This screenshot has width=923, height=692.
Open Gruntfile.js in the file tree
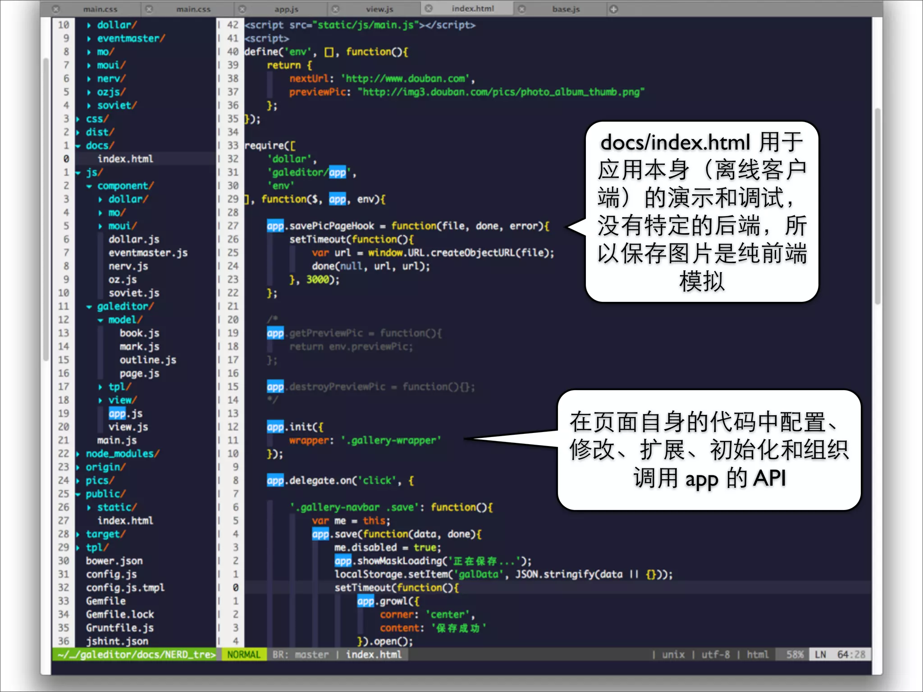tap(120, 628)
